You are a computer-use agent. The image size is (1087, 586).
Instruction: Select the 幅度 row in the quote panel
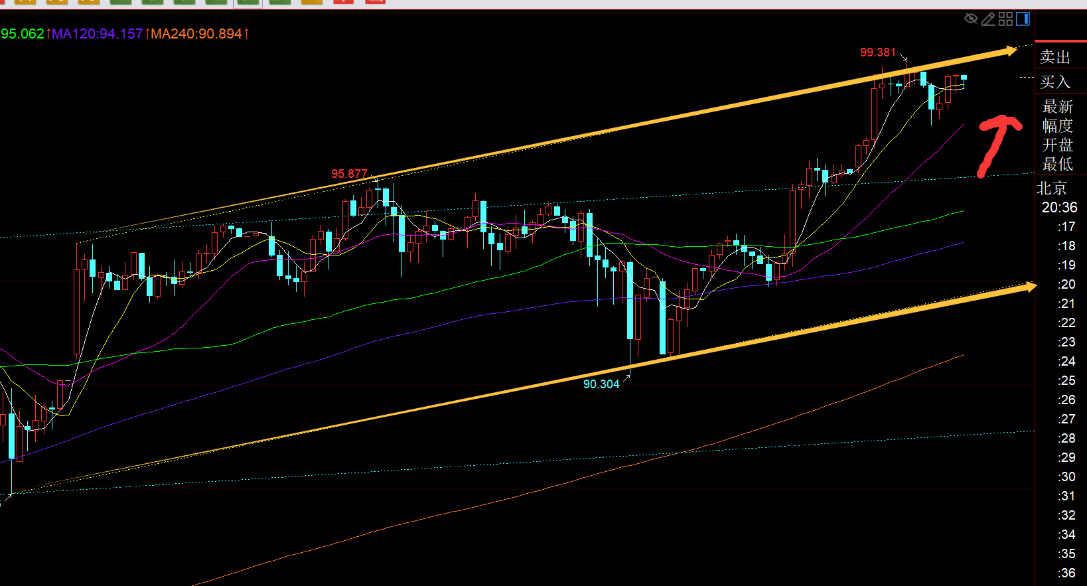pos(1057,126)
